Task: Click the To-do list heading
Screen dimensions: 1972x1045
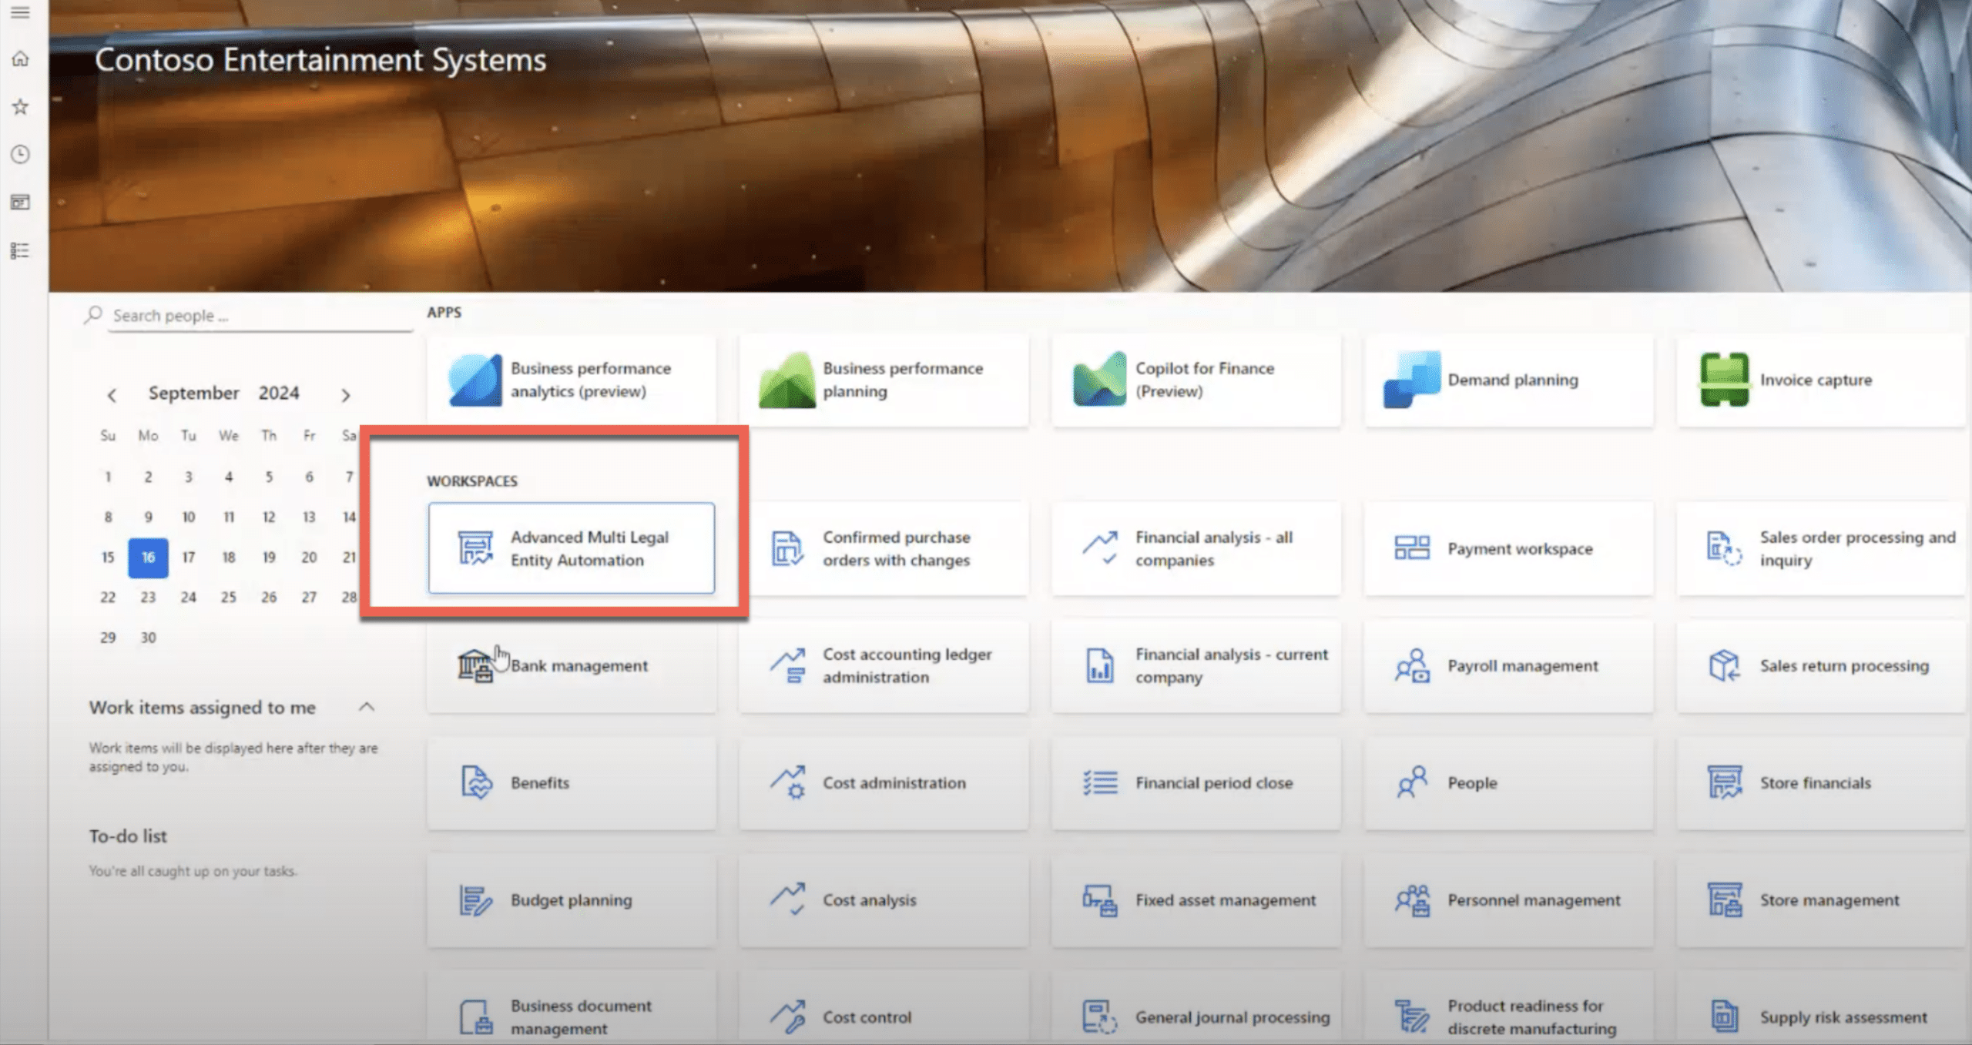Action: [128, 836]
